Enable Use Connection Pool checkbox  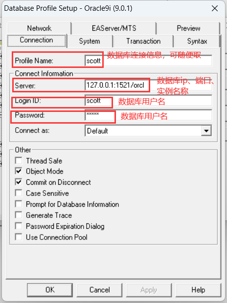tap(19, 237)
